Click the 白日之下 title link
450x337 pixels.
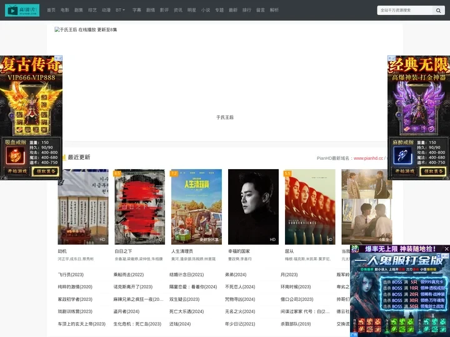pyautogui.click(x=123, y=252)
